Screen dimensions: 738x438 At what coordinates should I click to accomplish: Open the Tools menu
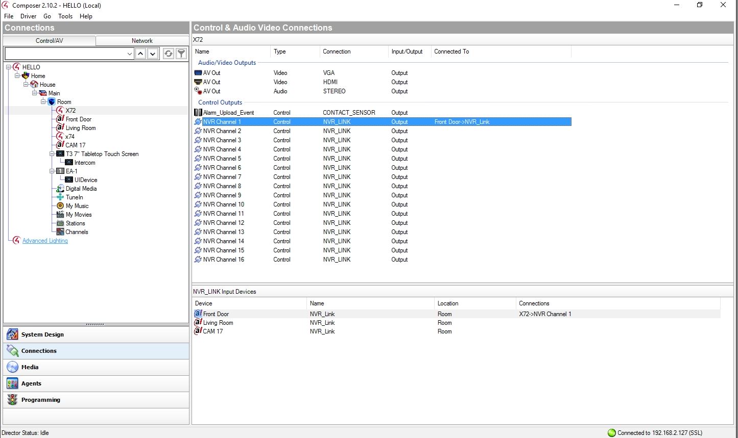click(65, 16)
